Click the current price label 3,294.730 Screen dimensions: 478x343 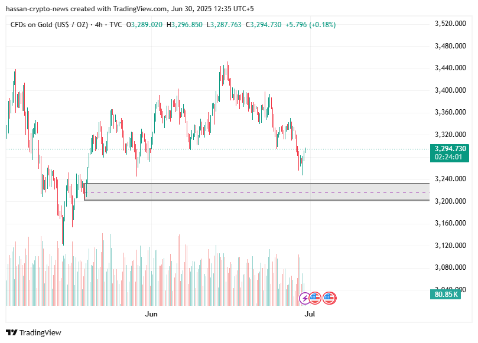(x=450, y=149)
